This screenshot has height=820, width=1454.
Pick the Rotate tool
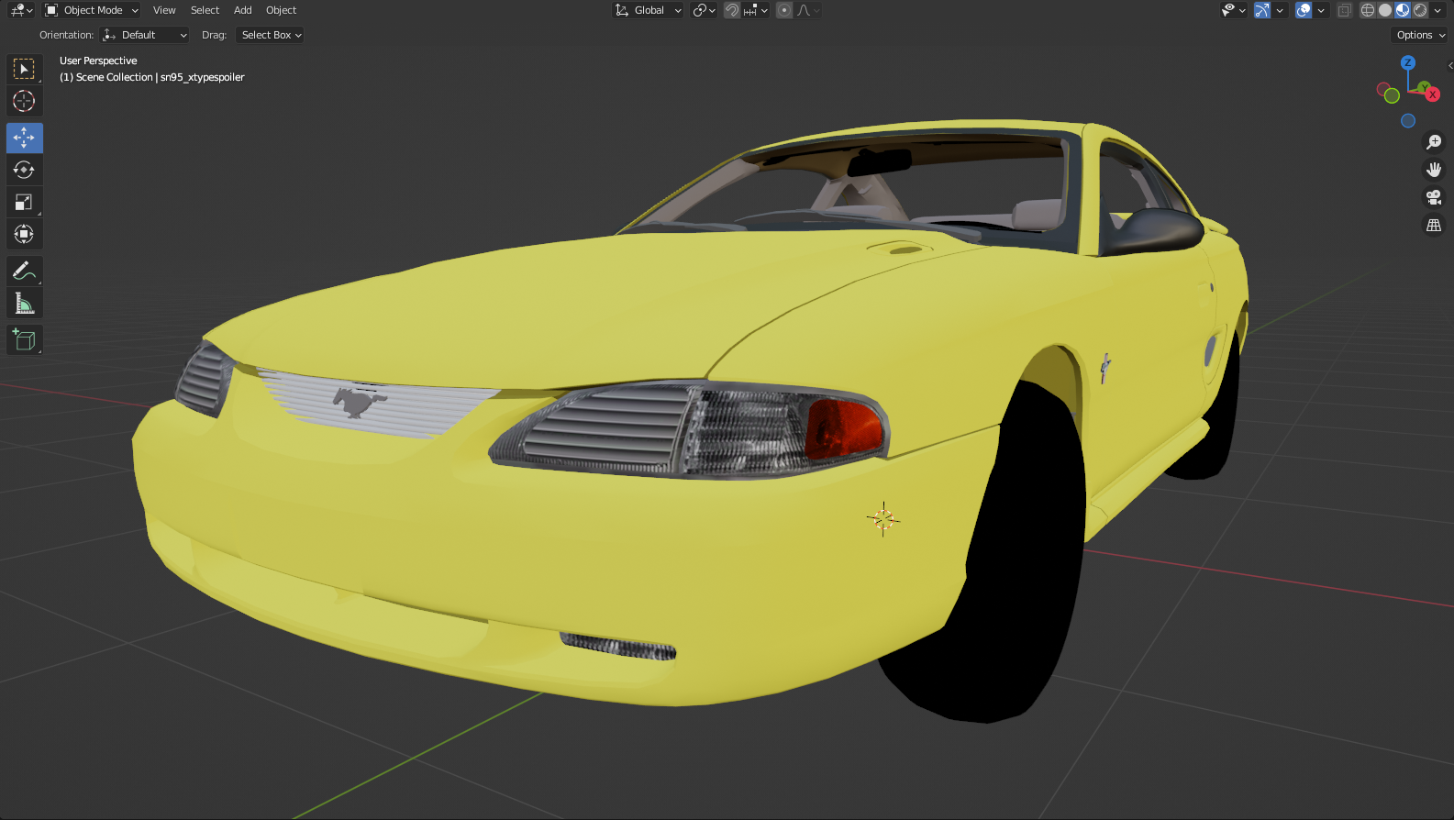coord(24,170)
